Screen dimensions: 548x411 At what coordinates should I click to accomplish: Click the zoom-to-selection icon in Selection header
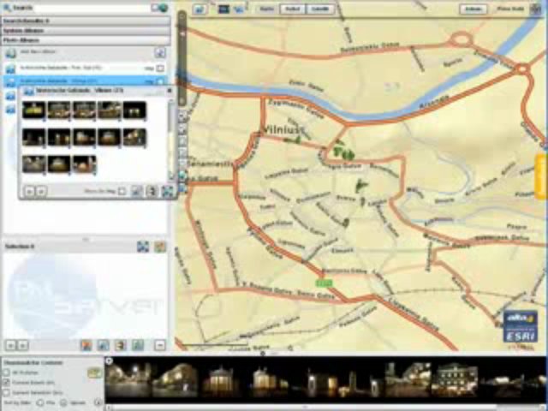tap(143, 247)
